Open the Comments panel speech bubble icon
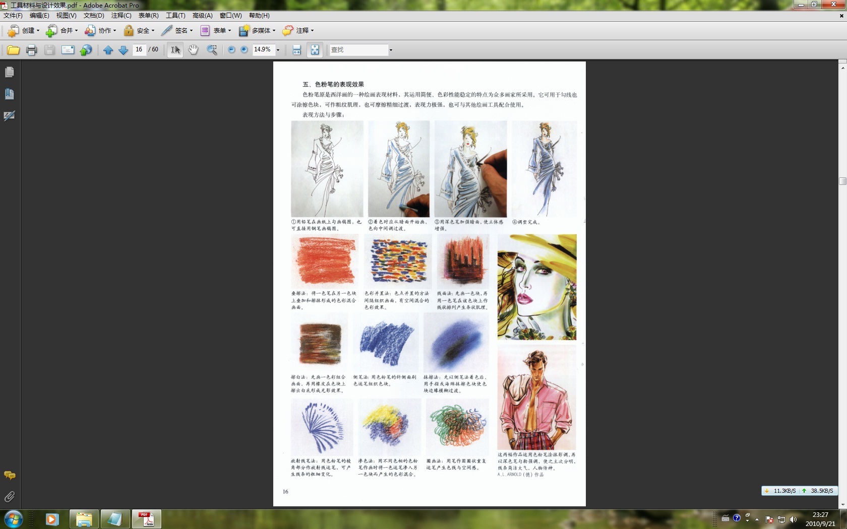Image resolution: width=847 pixels, height=529 pixels. coord(10,475)
